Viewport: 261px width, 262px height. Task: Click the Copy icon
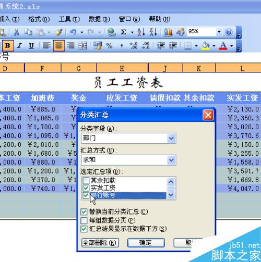28,32
